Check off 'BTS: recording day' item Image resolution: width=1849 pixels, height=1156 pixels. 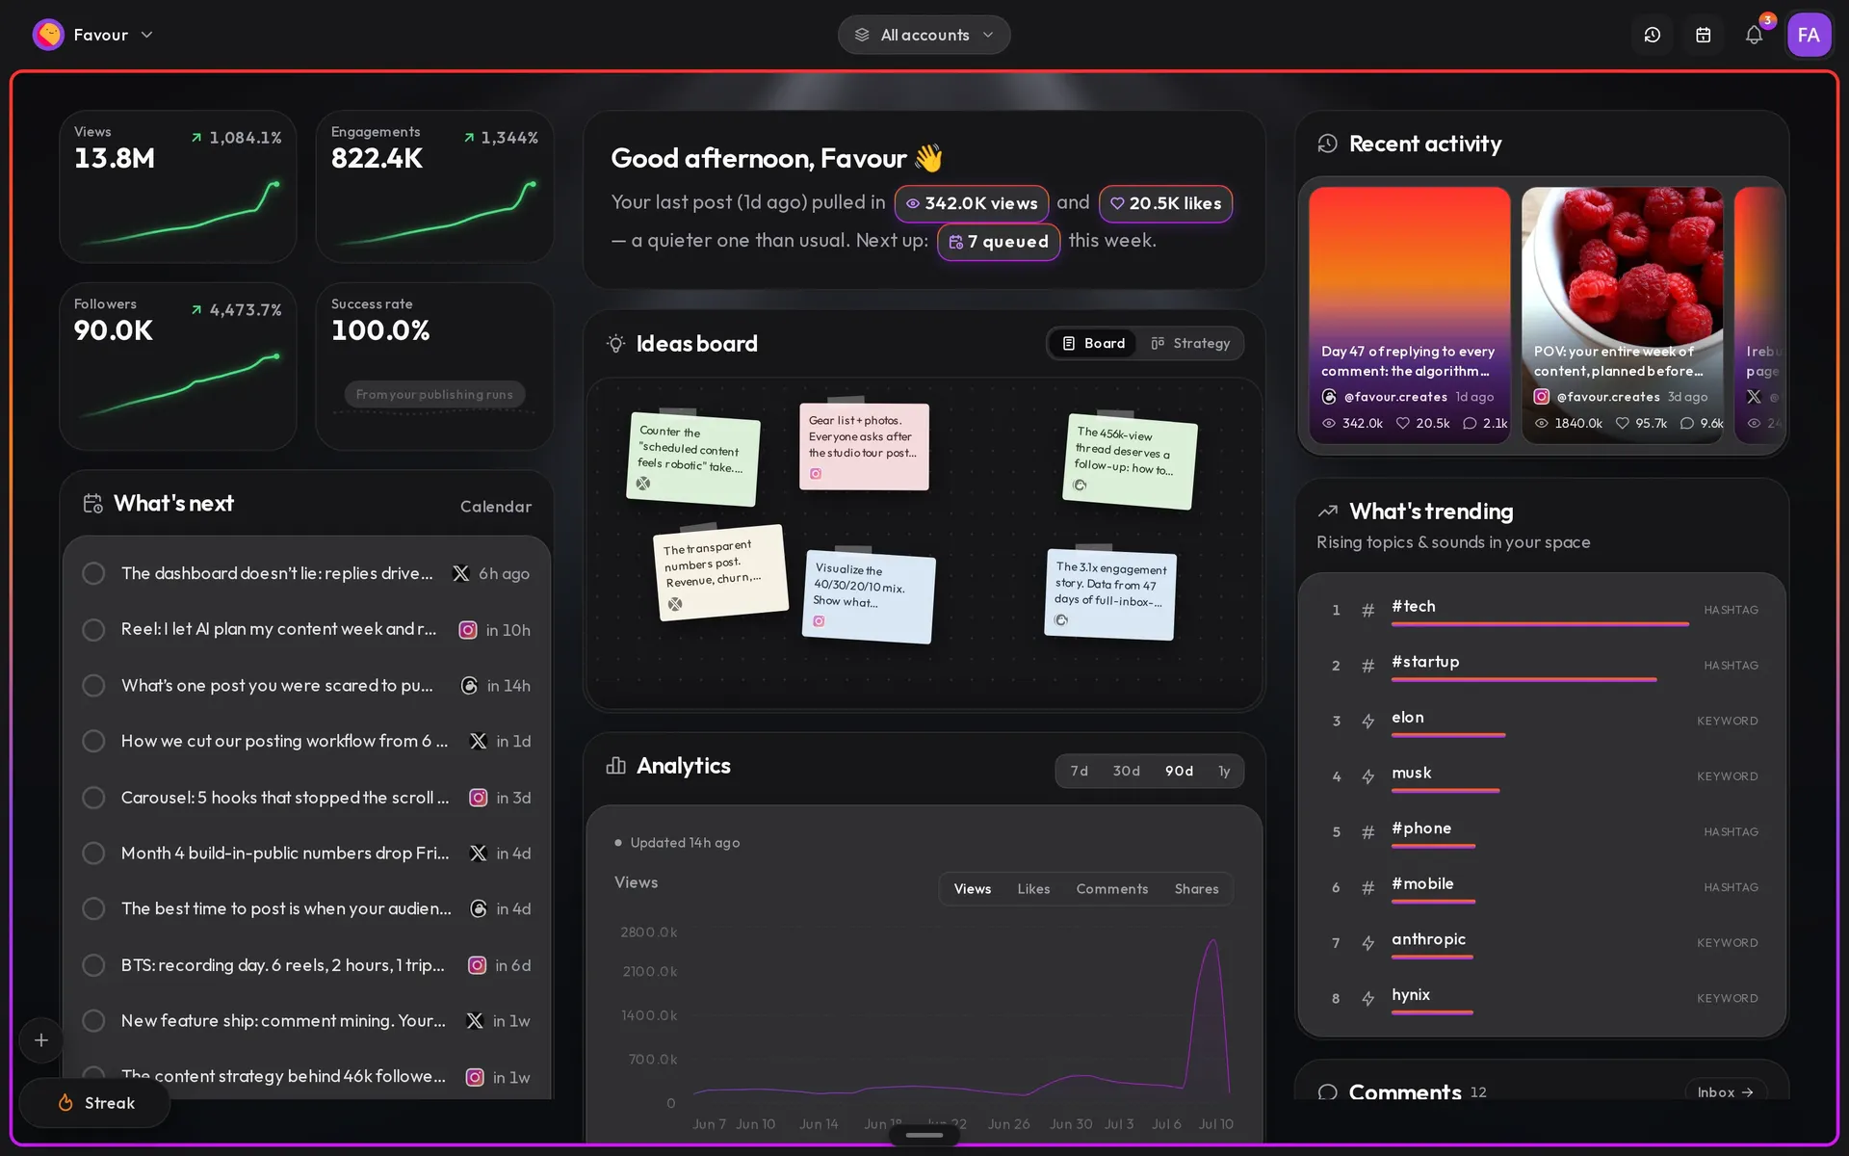click(x=93, y=965)
